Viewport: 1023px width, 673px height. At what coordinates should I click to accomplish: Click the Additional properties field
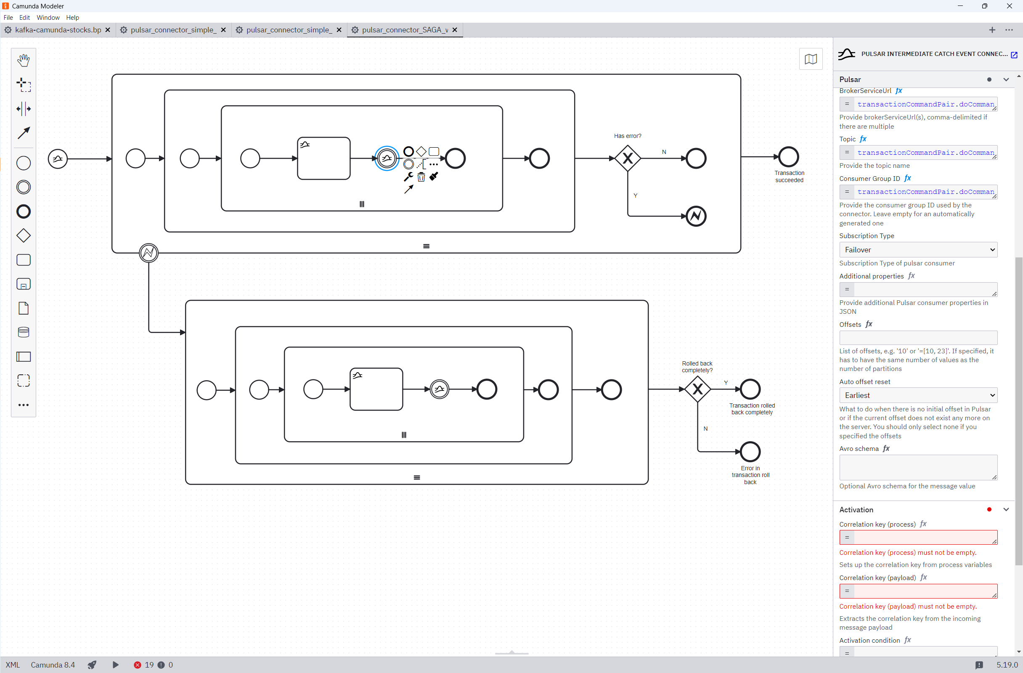[918, 289]
